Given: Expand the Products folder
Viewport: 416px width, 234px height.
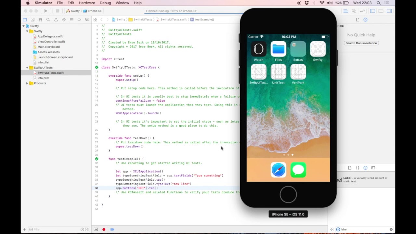Looking at the screenshot, I should pyautogui.click(x=27, y=83).
